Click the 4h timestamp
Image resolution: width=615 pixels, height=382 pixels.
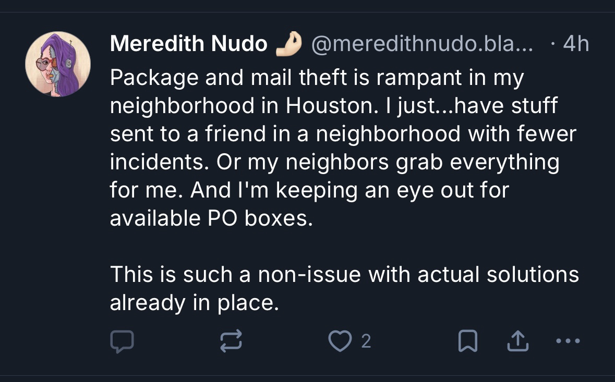coord(575,44)
